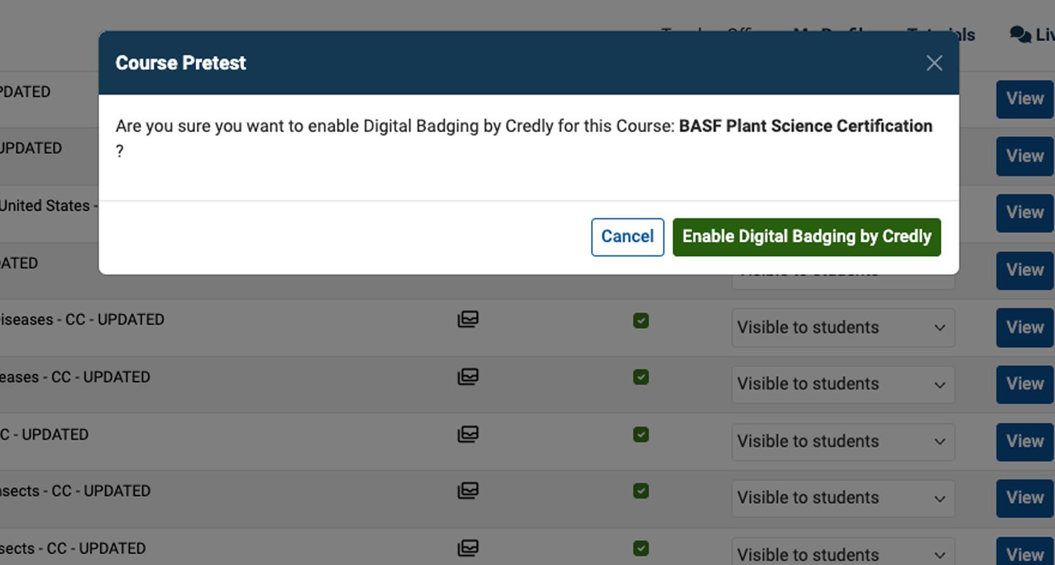1055x565 pixels.
Task: Click View button in 'C - UPDATED' row
Action: (x=1025, y=442)
